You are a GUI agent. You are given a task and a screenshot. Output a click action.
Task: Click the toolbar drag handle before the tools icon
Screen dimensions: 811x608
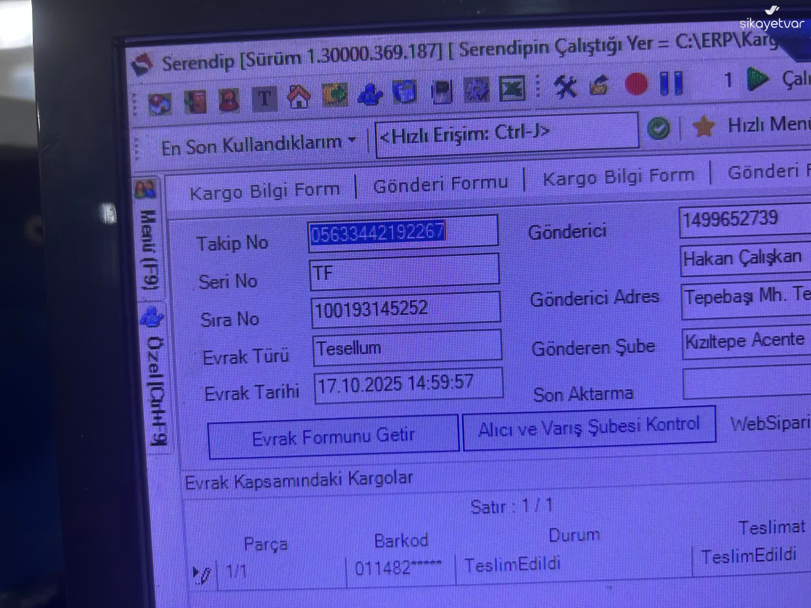click(538, 86)
